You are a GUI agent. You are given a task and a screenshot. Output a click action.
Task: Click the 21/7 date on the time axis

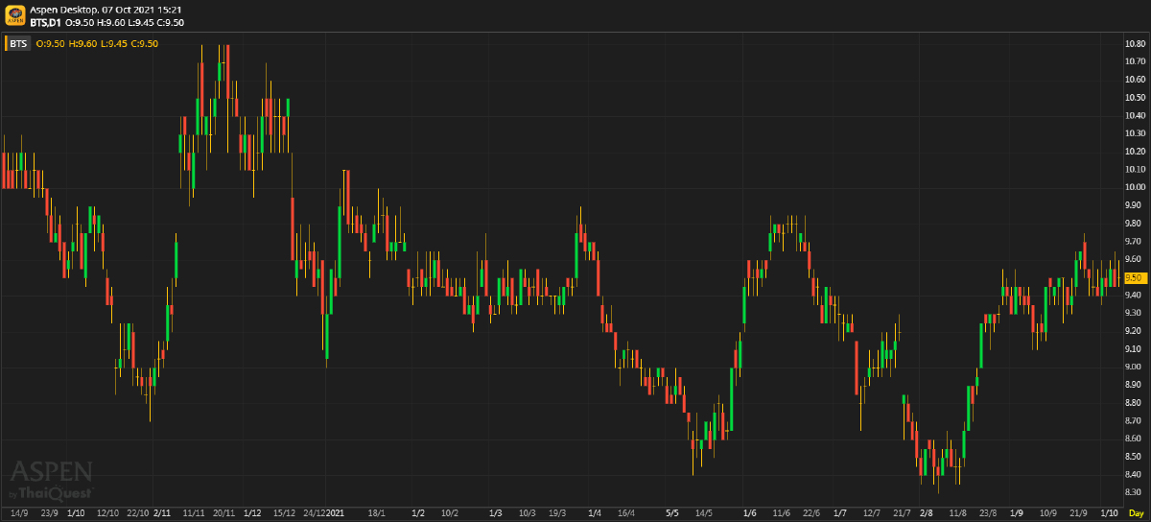(x=902, y=513)
